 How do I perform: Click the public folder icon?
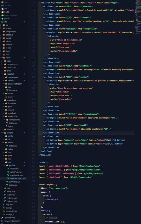point(3,18)
